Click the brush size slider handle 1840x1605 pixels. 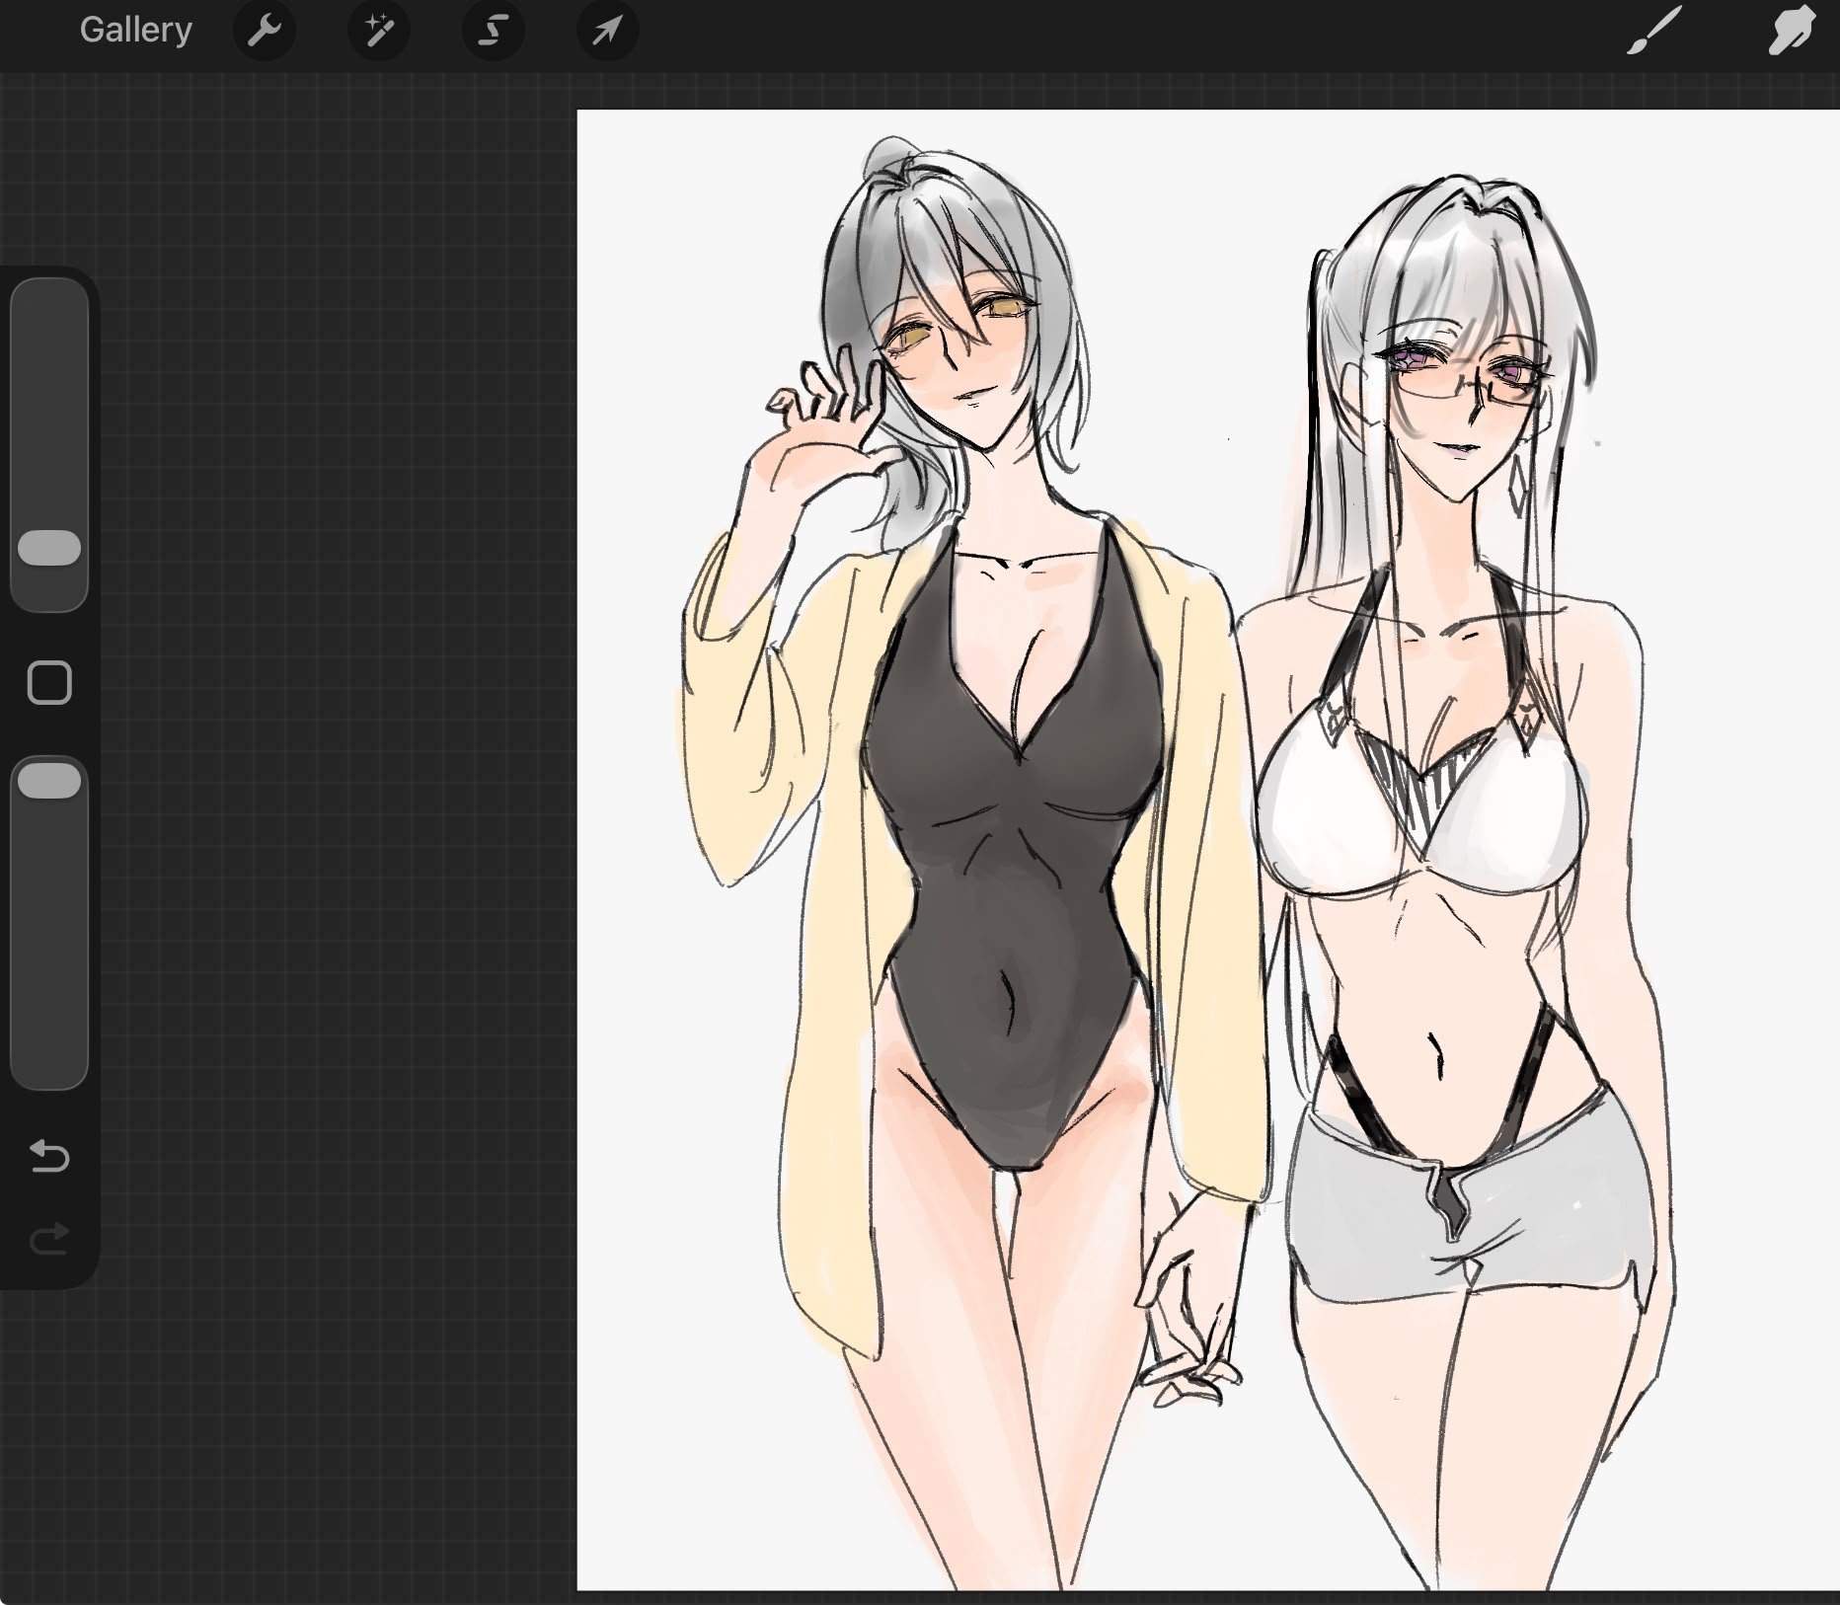click(x=49, y=548)
